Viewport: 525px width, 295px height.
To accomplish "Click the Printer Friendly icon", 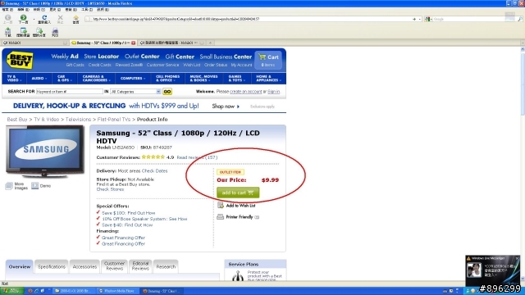I will click(221, 216).
